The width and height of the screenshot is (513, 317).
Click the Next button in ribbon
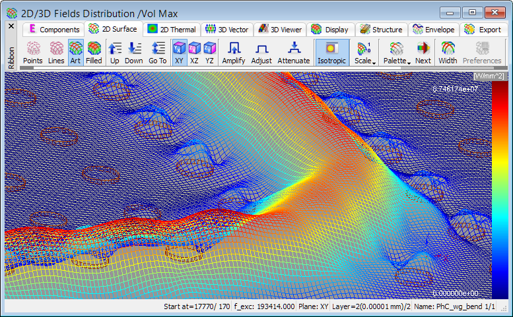pos(423,53)
